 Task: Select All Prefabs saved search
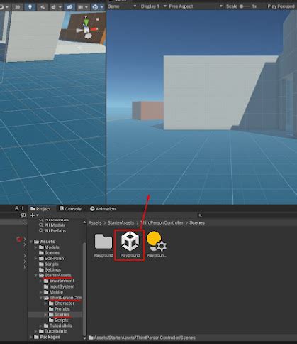pos(52,230)
